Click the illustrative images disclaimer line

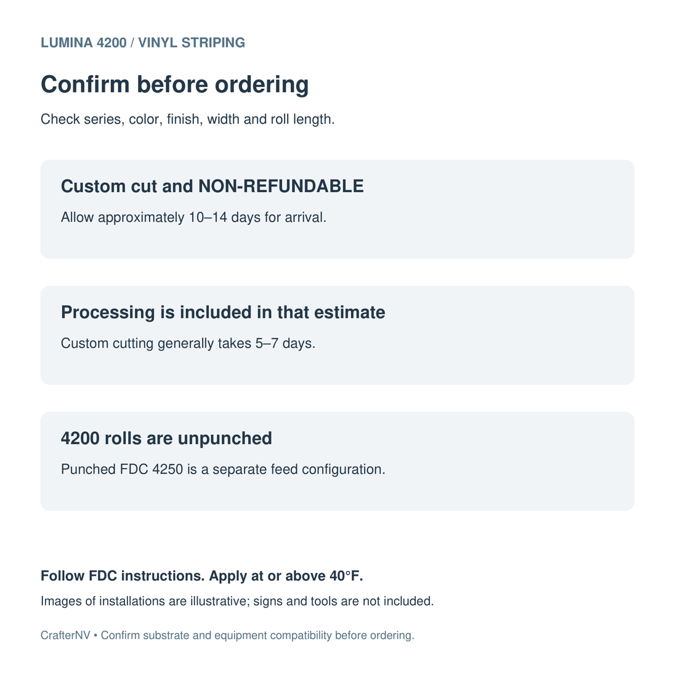point(237,601)
